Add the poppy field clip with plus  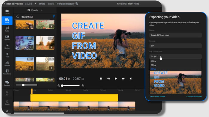pos(51,26)
